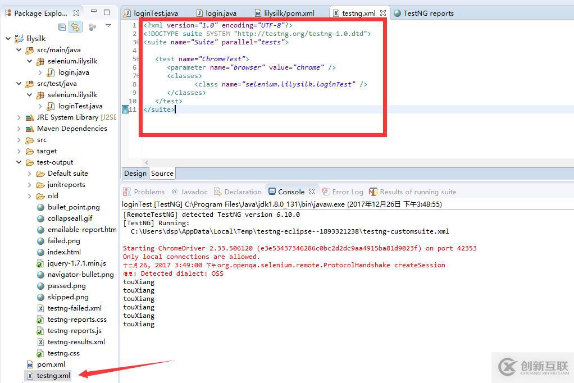Maximize the Package Explorer view
Image resolution: width=574 pixels, height=383 pixels.
(x=107, y=12)
